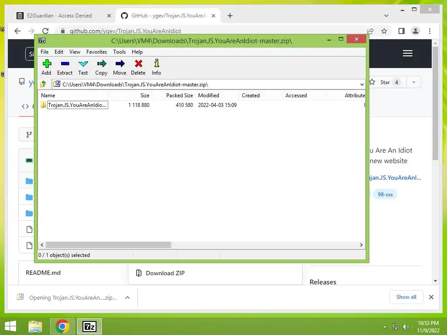
Task: Click the modified date 2022-04-03 15:09
Action: [217, 105]
